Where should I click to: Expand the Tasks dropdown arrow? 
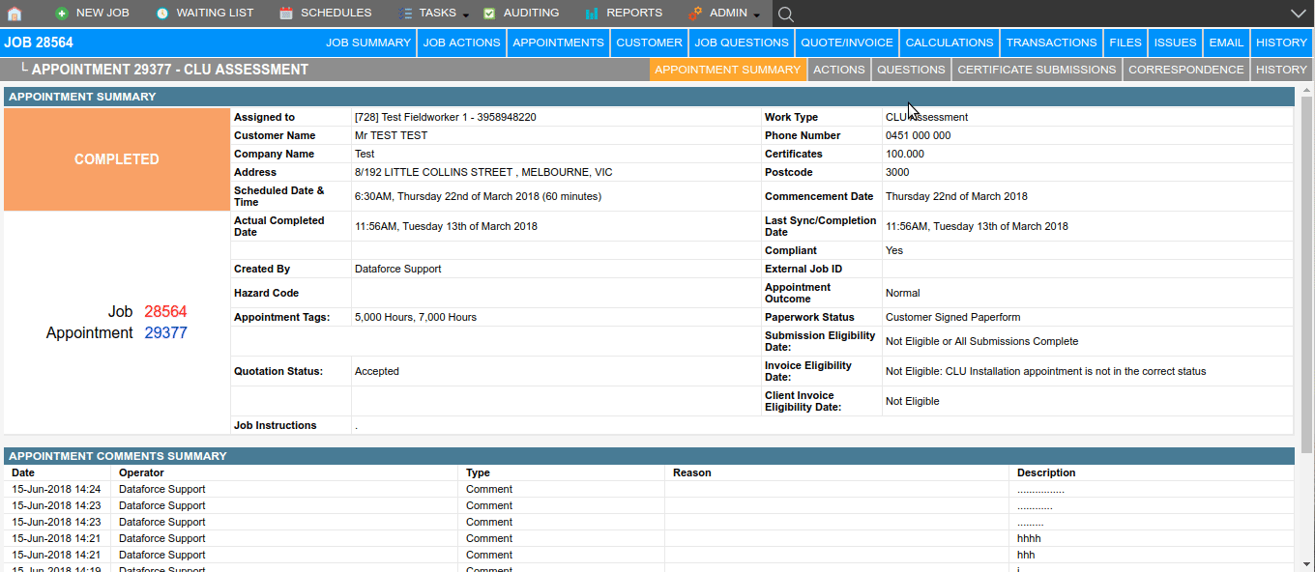466,15
